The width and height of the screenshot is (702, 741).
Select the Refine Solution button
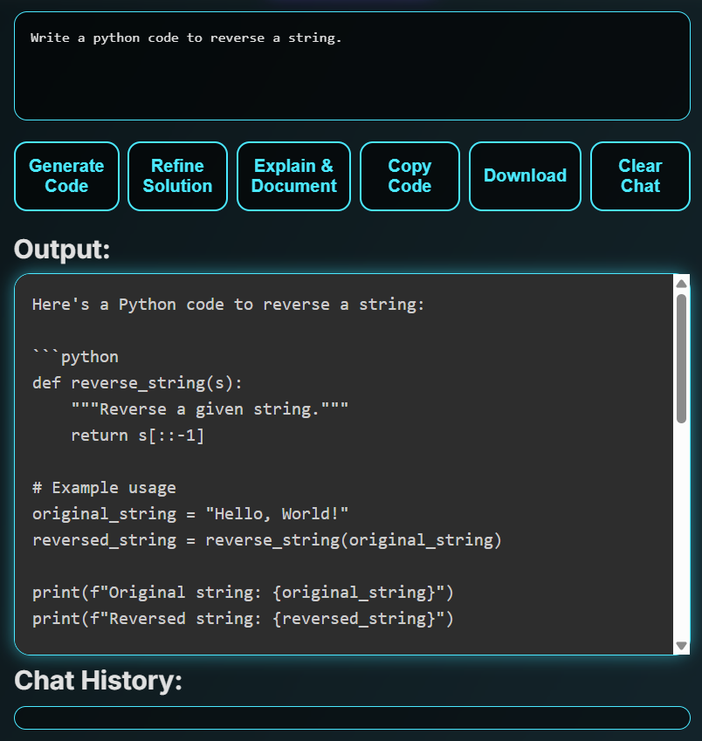click(177, 175)
